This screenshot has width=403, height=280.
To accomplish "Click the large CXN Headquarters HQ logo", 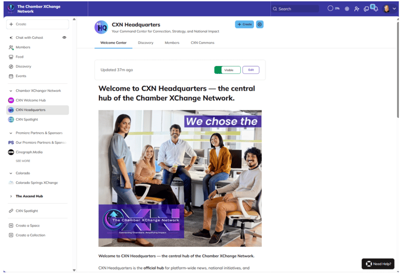I will point(101,27).
